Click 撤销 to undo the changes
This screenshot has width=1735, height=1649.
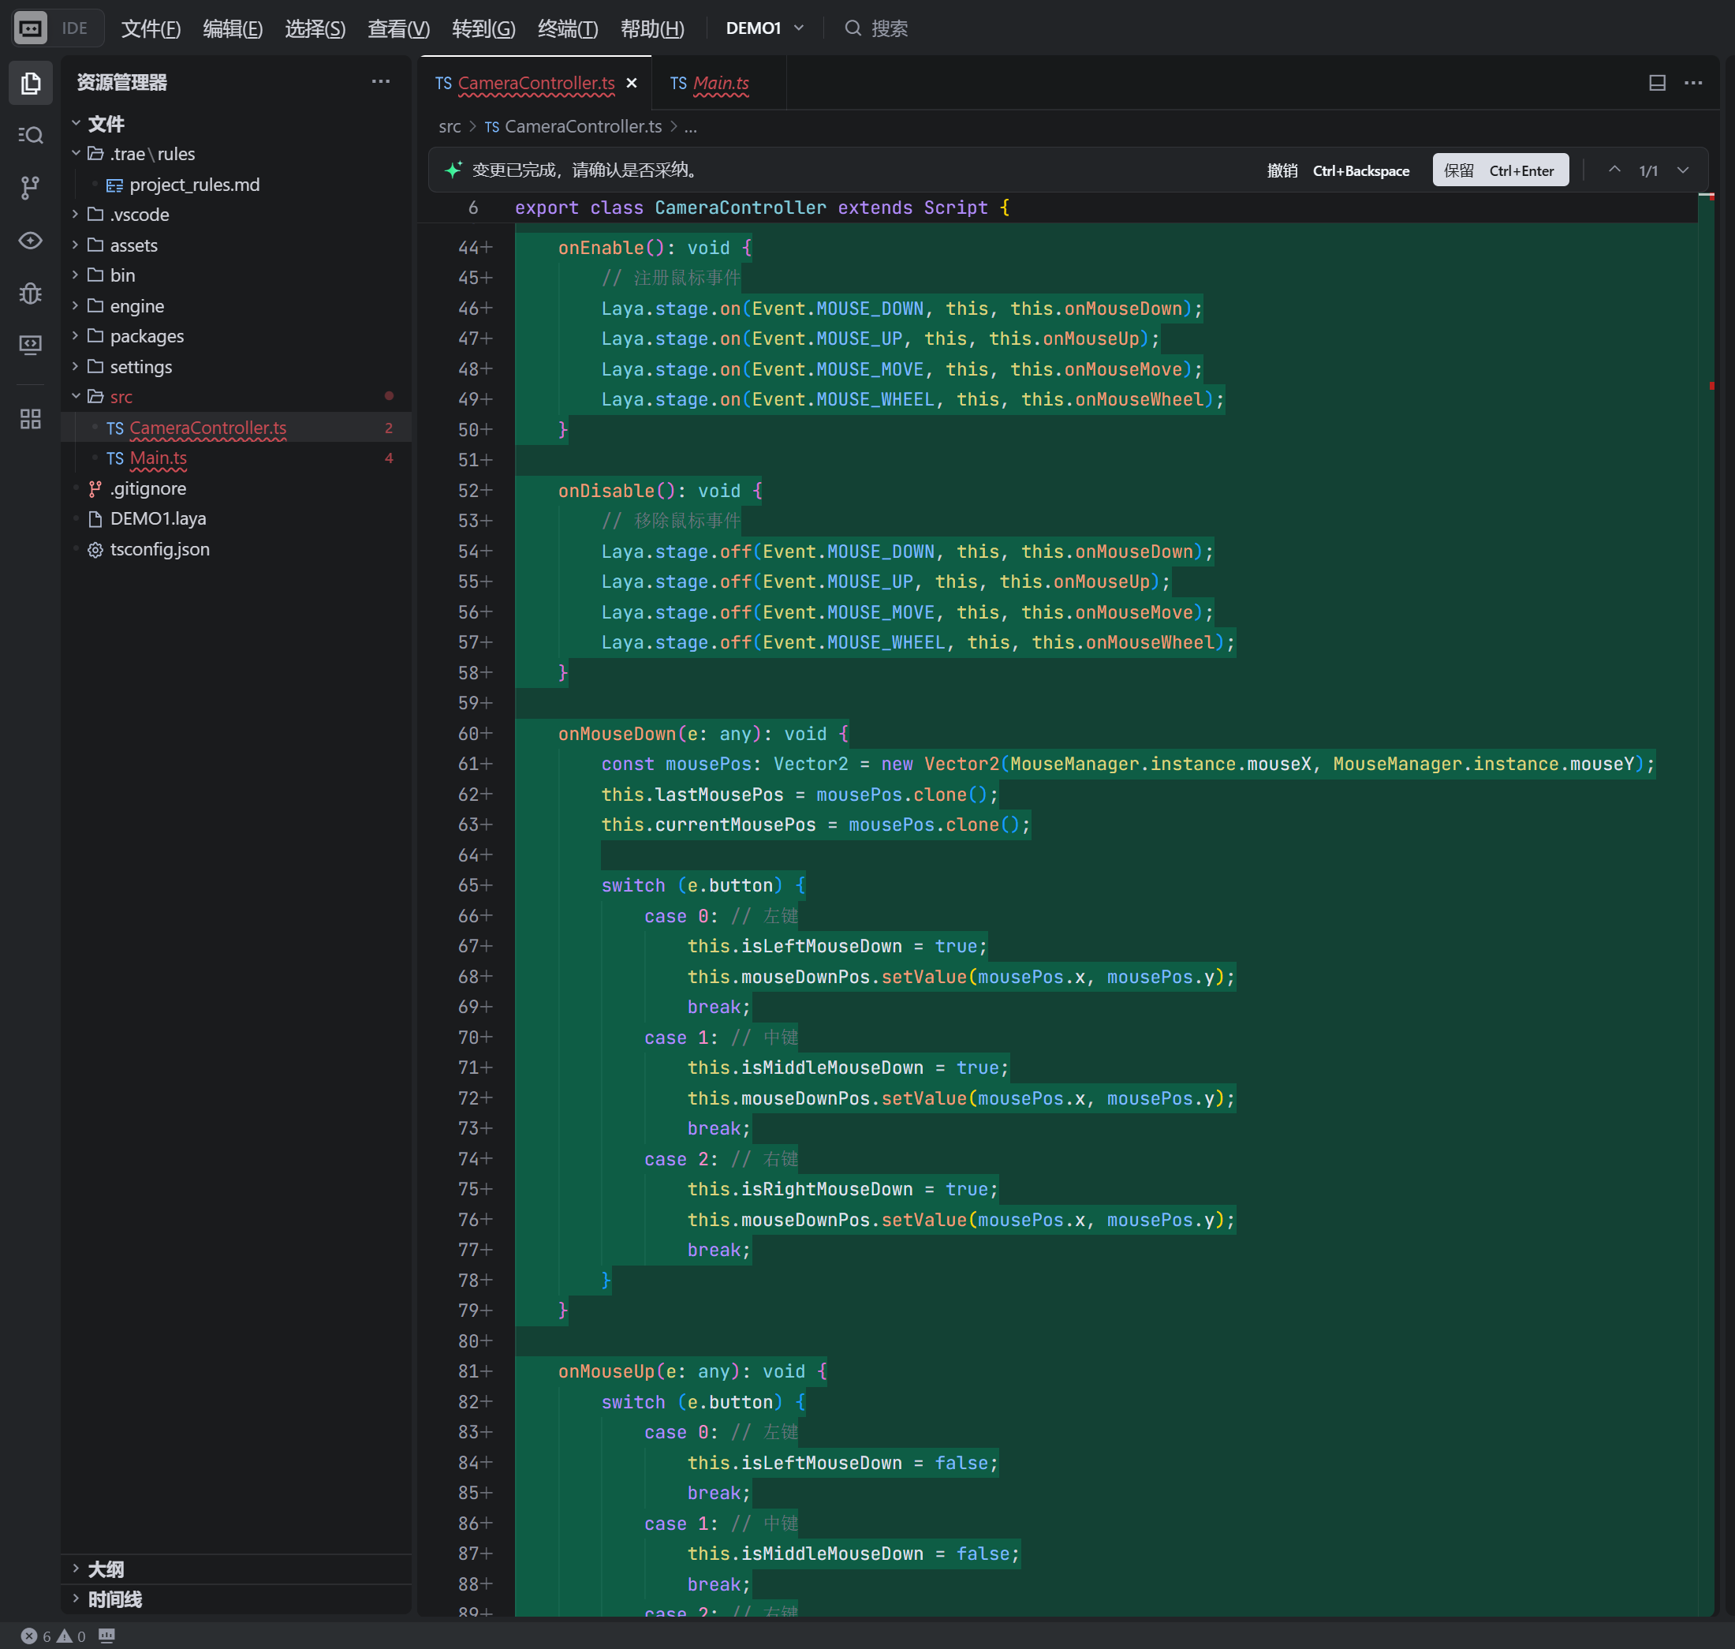tap(1282, 170)
